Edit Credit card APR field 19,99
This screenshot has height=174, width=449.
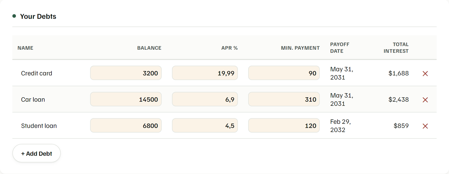coord(205,73)
